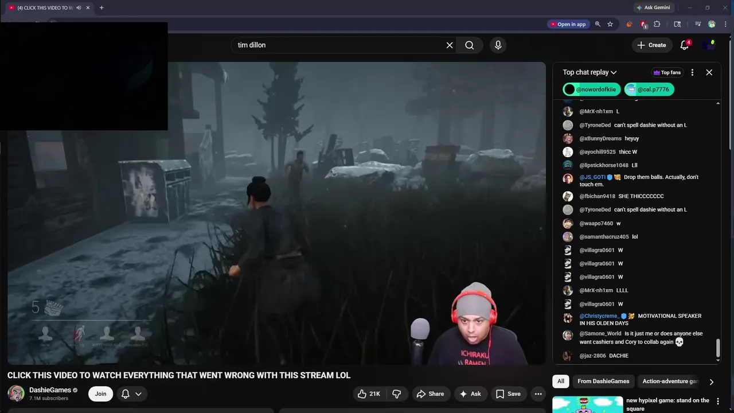Click the video player area

click(276, 213)
